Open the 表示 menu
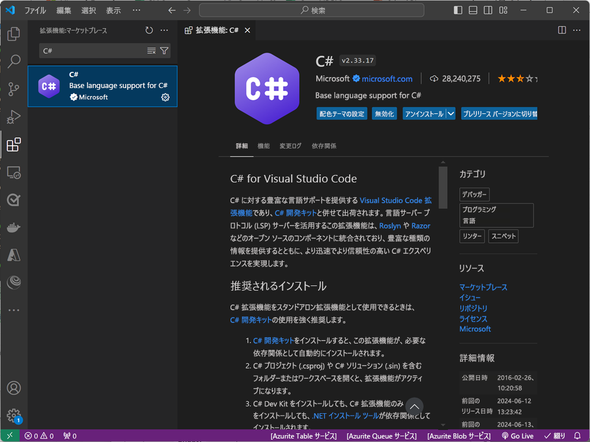This screenshot has width=590, height=442. tap(113, 10)
